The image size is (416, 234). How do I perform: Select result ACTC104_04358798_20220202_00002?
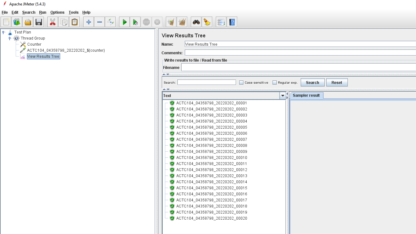212,109
